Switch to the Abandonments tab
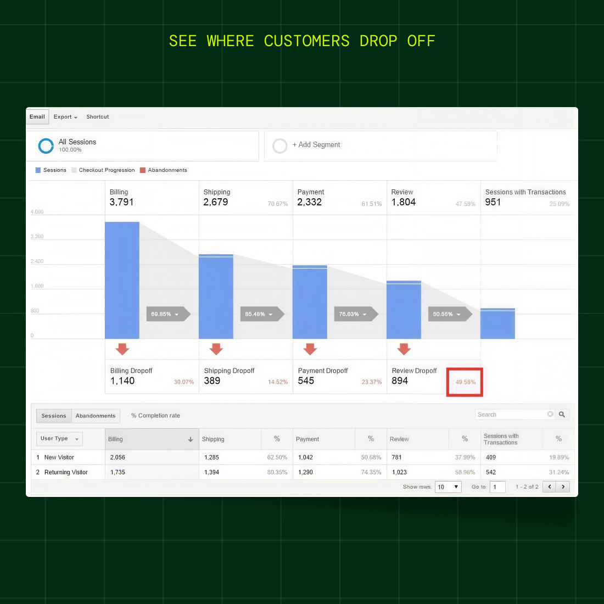The width and height of the screenshot is (604, 604). (96, 416)
